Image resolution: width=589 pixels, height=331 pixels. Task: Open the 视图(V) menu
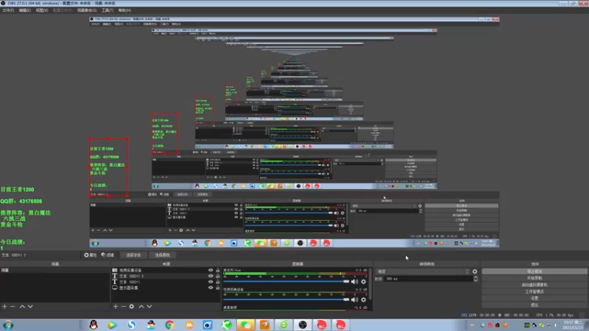click(42, 10)
